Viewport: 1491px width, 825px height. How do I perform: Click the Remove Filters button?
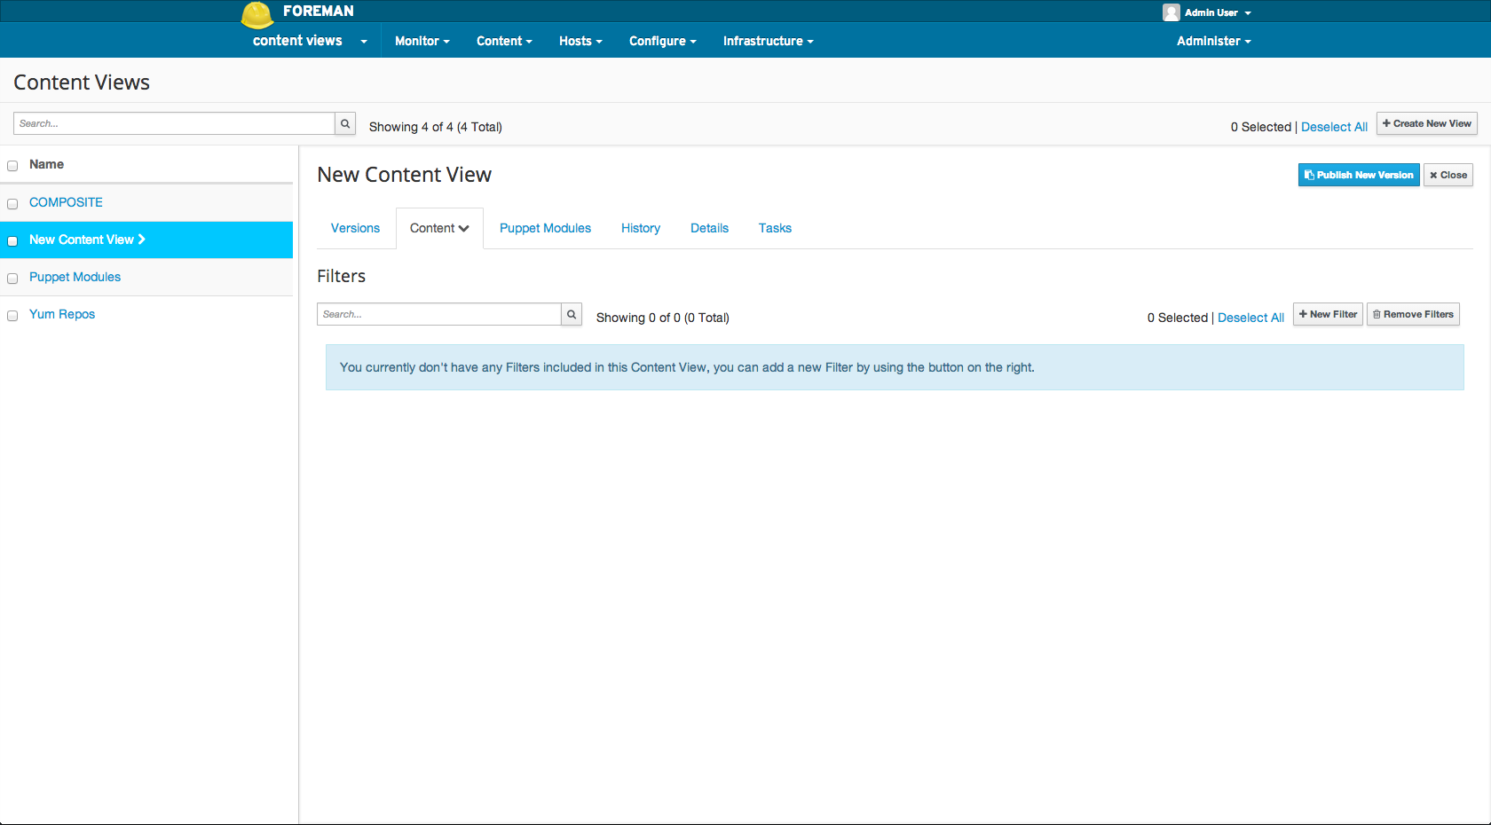tap(1413, 314)
